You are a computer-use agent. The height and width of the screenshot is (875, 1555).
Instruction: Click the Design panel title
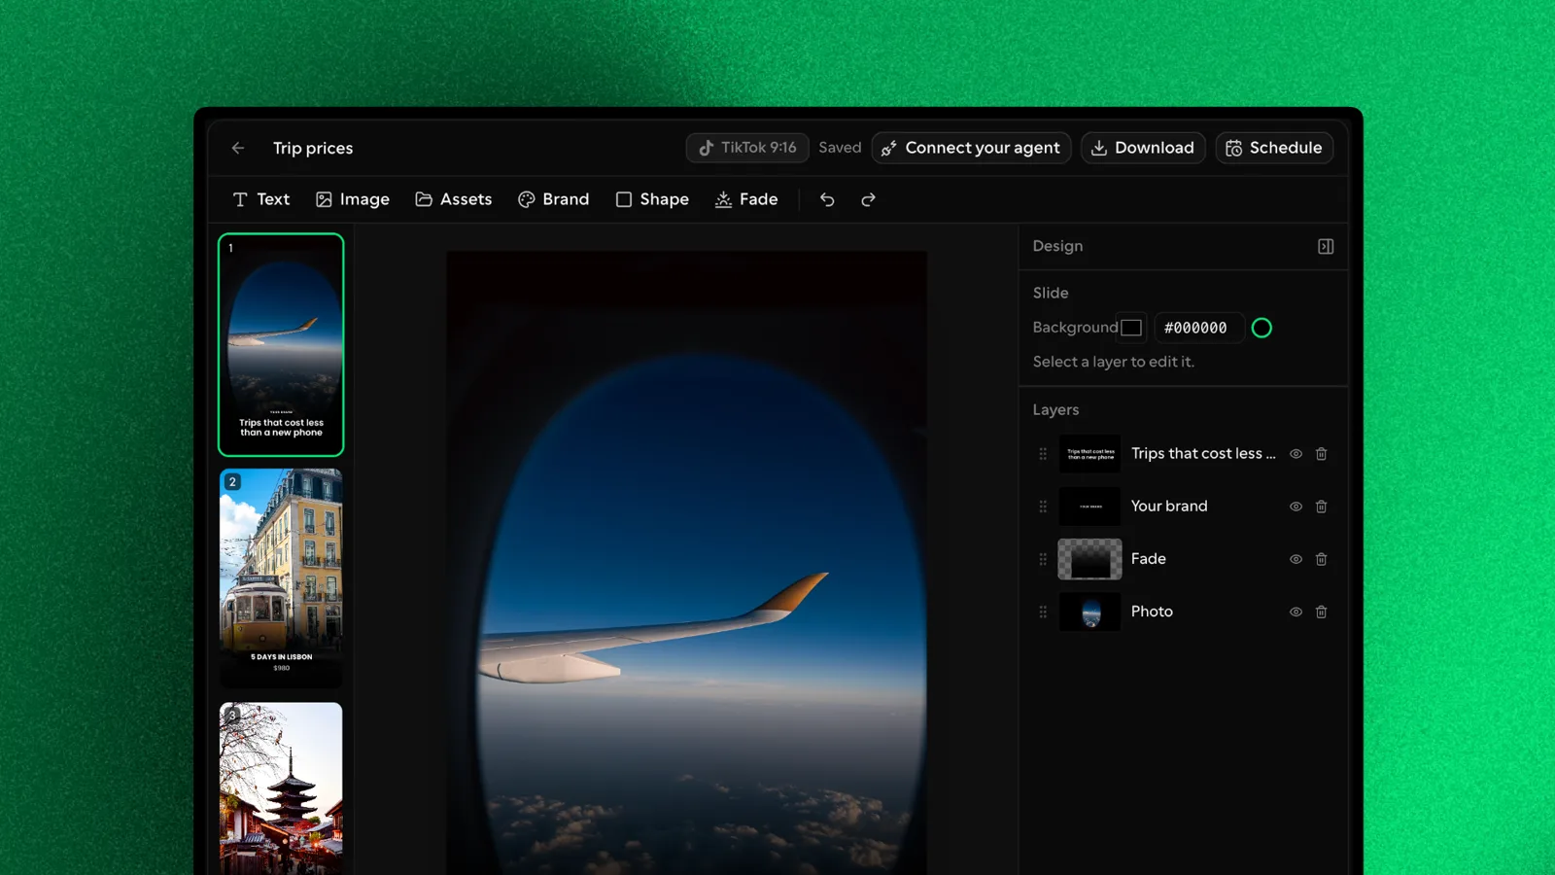(1057, 247)
